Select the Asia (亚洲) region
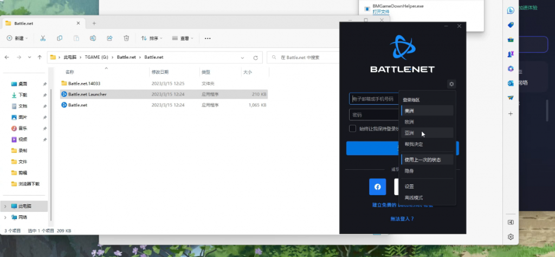 pyautogui.click(x=427, y=133)
